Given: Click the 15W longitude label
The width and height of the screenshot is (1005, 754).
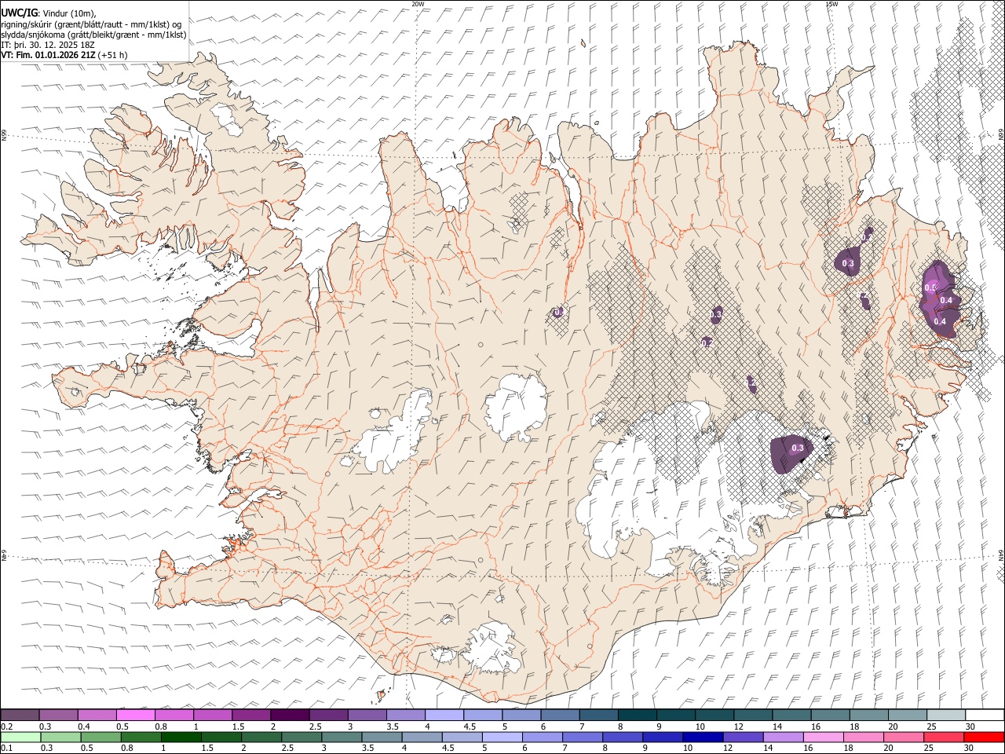Looking at the screenshot, I should click(x=831, y=4).
